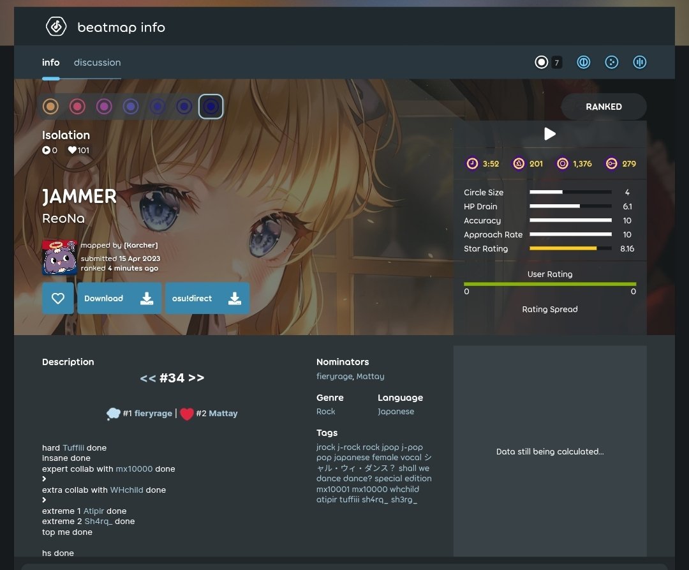Open Mattay link in Nominators

coord(371,376)
